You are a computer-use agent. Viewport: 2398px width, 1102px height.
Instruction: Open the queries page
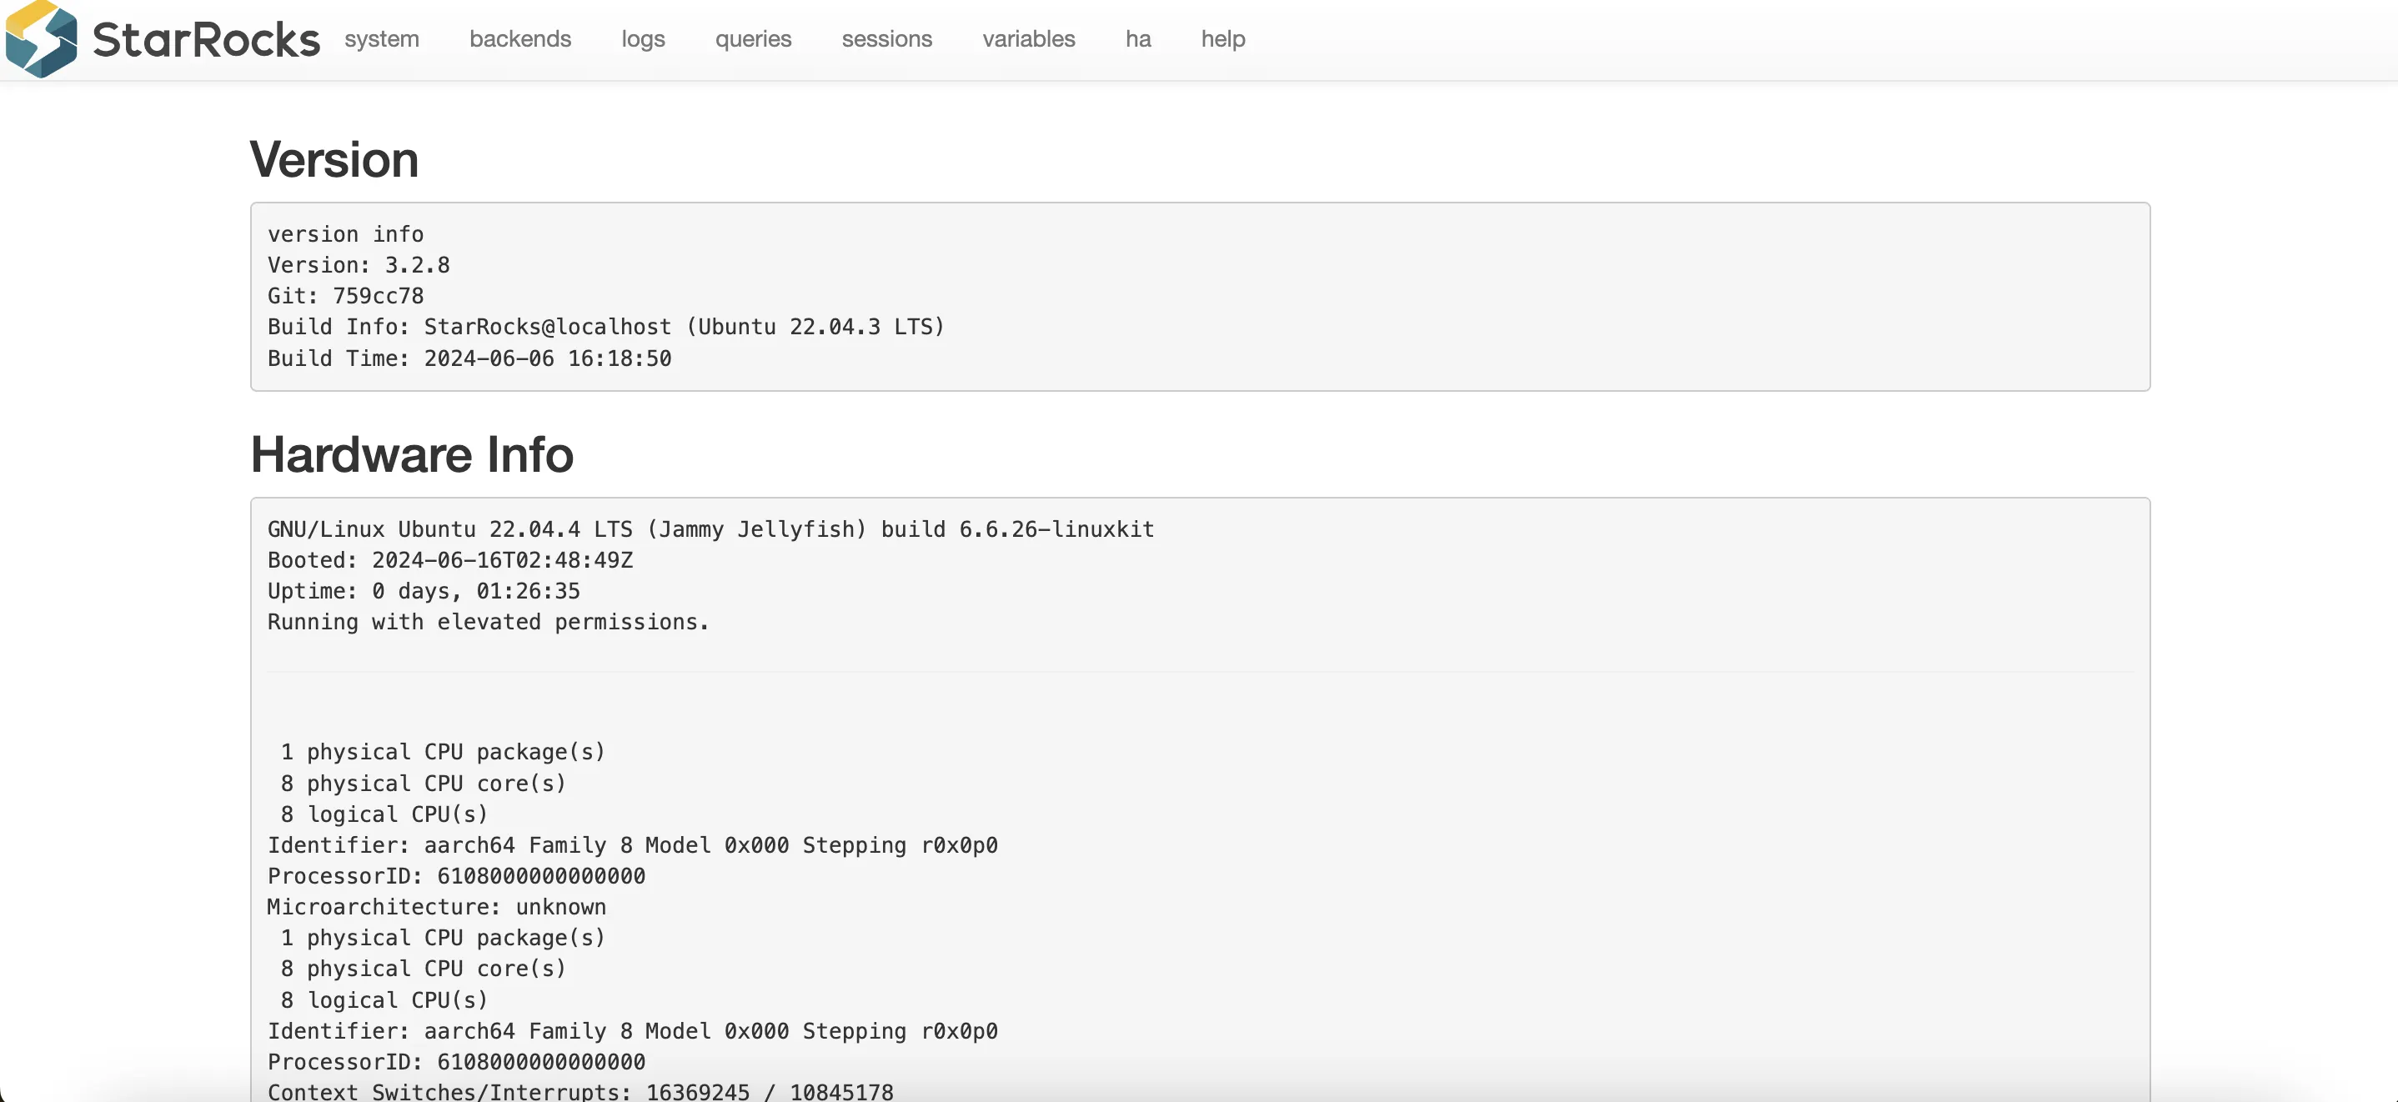pos(753,39)
